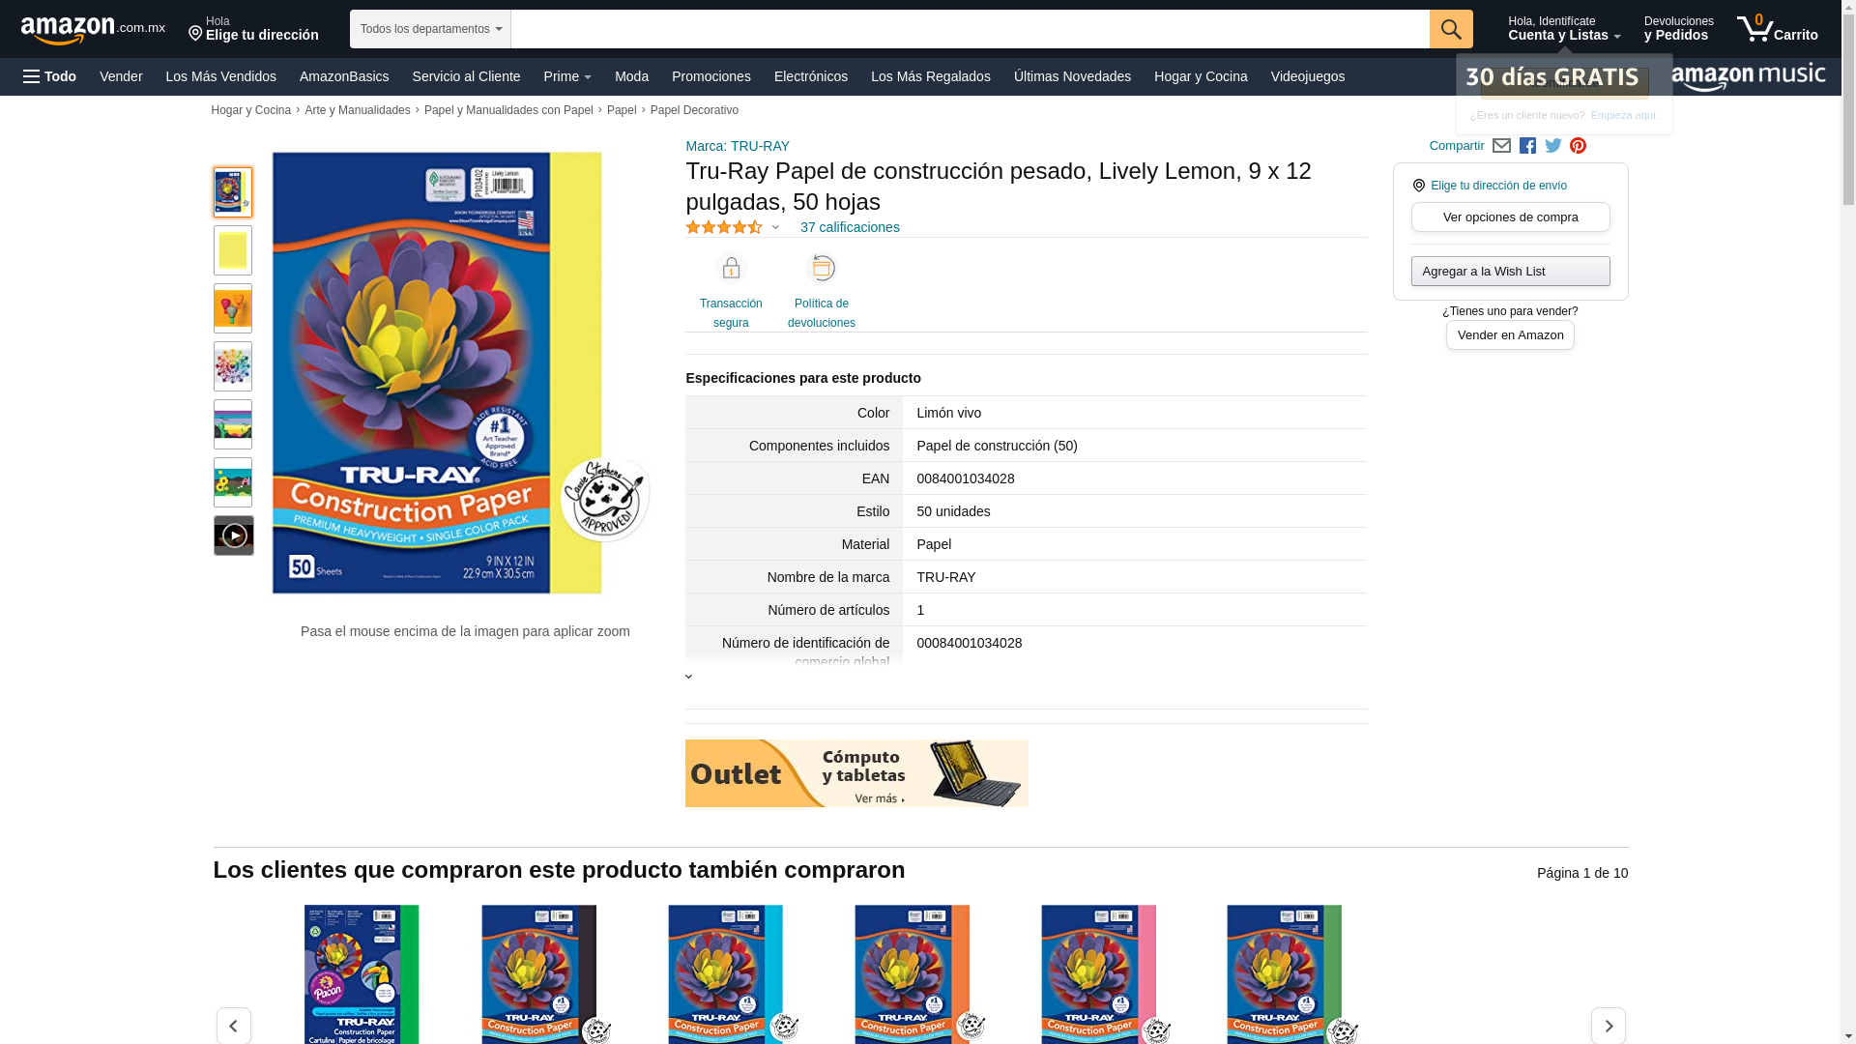
Task: Go to Promociones in navigation bar
Action: [711, 76]
